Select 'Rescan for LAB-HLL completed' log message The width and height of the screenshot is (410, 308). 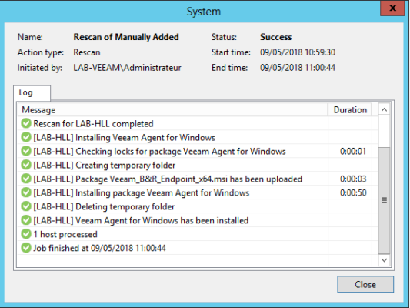click(x=93, y=124)
